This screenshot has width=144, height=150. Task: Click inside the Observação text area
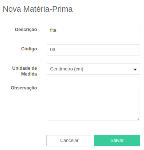click(x=93, y=101)
